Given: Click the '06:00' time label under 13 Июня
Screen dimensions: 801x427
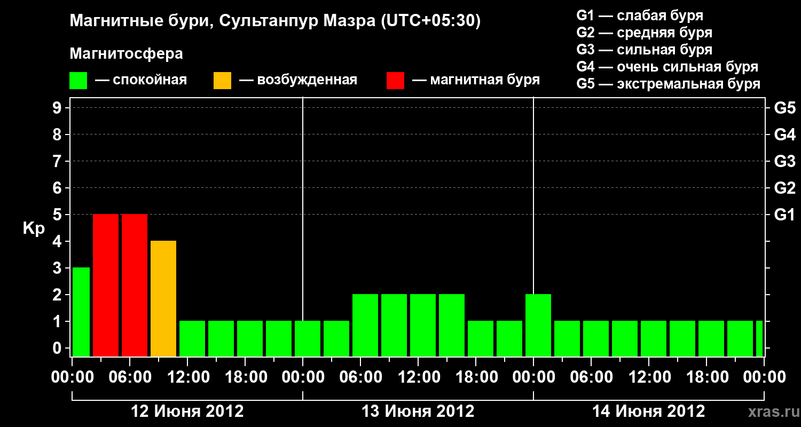Looking at the screenshot, I should click(x=360, y=377).
